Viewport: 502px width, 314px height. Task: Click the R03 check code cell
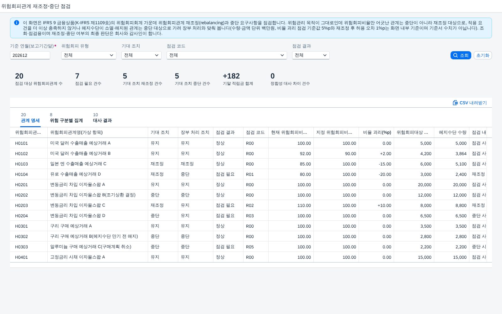pos(250,216)
